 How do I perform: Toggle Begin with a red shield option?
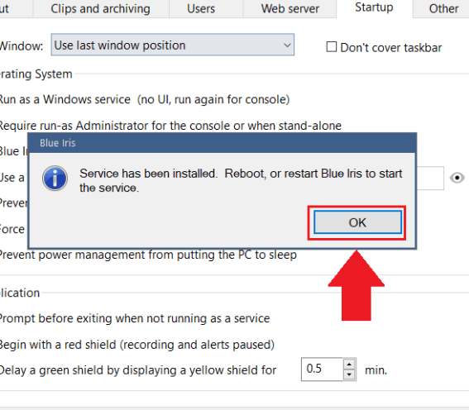(x=137, y=345)
